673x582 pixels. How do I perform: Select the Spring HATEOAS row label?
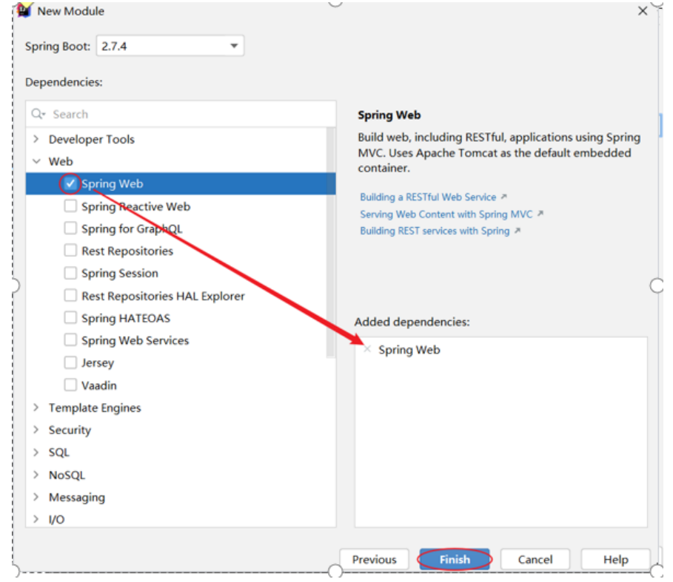126,318
